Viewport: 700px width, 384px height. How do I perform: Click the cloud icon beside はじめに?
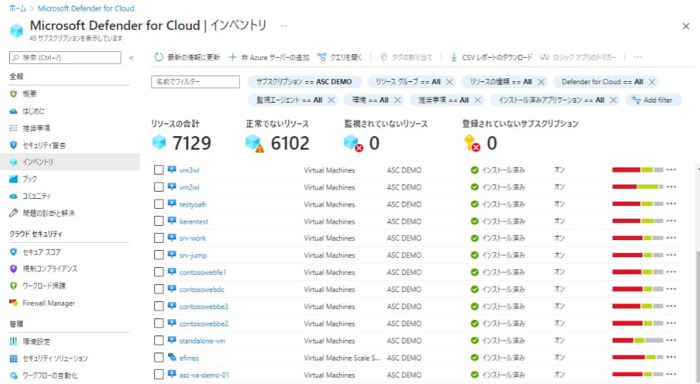coord(14,111)
